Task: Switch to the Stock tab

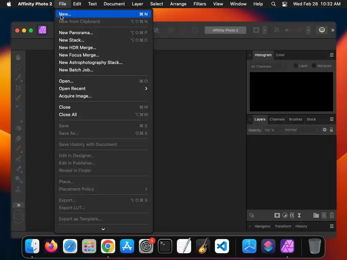Action: (x=311, y=119)
